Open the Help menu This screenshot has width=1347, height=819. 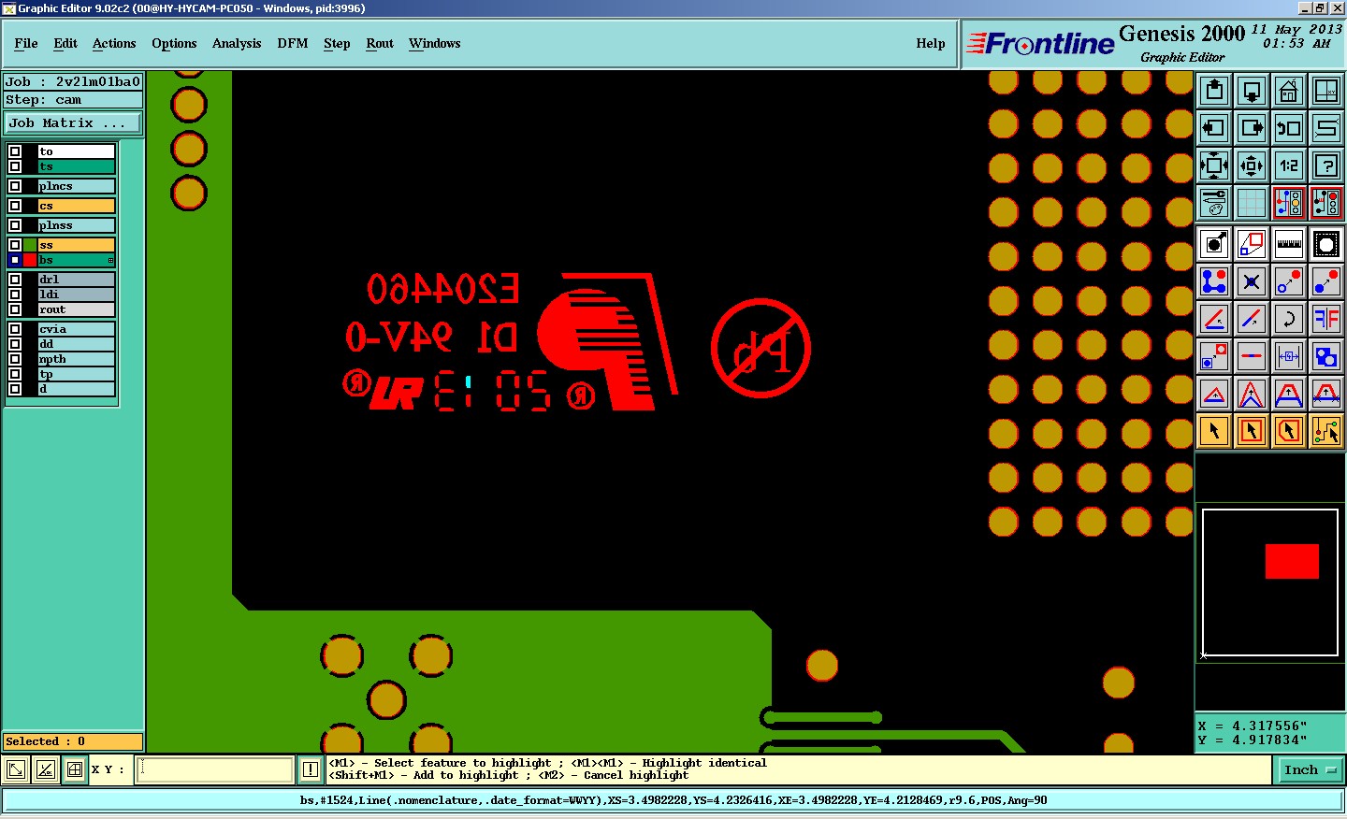(x=931, y=44)
